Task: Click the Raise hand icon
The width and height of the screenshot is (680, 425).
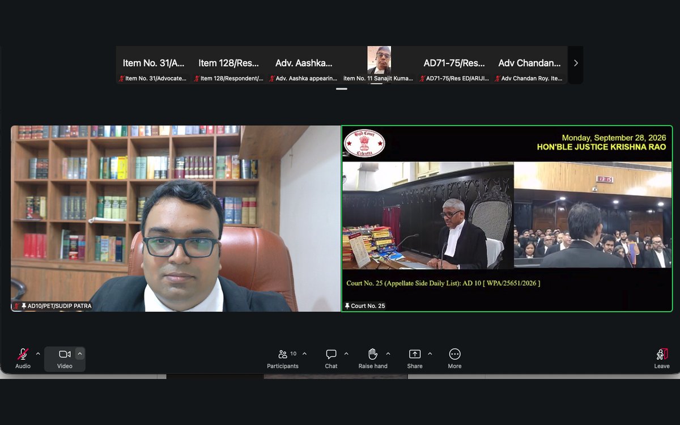Action: click(373, 354)
